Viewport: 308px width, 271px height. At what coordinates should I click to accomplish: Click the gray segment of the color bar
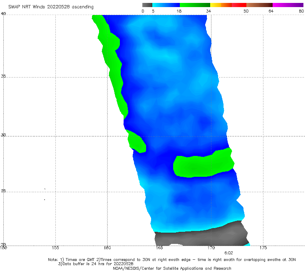147,5
